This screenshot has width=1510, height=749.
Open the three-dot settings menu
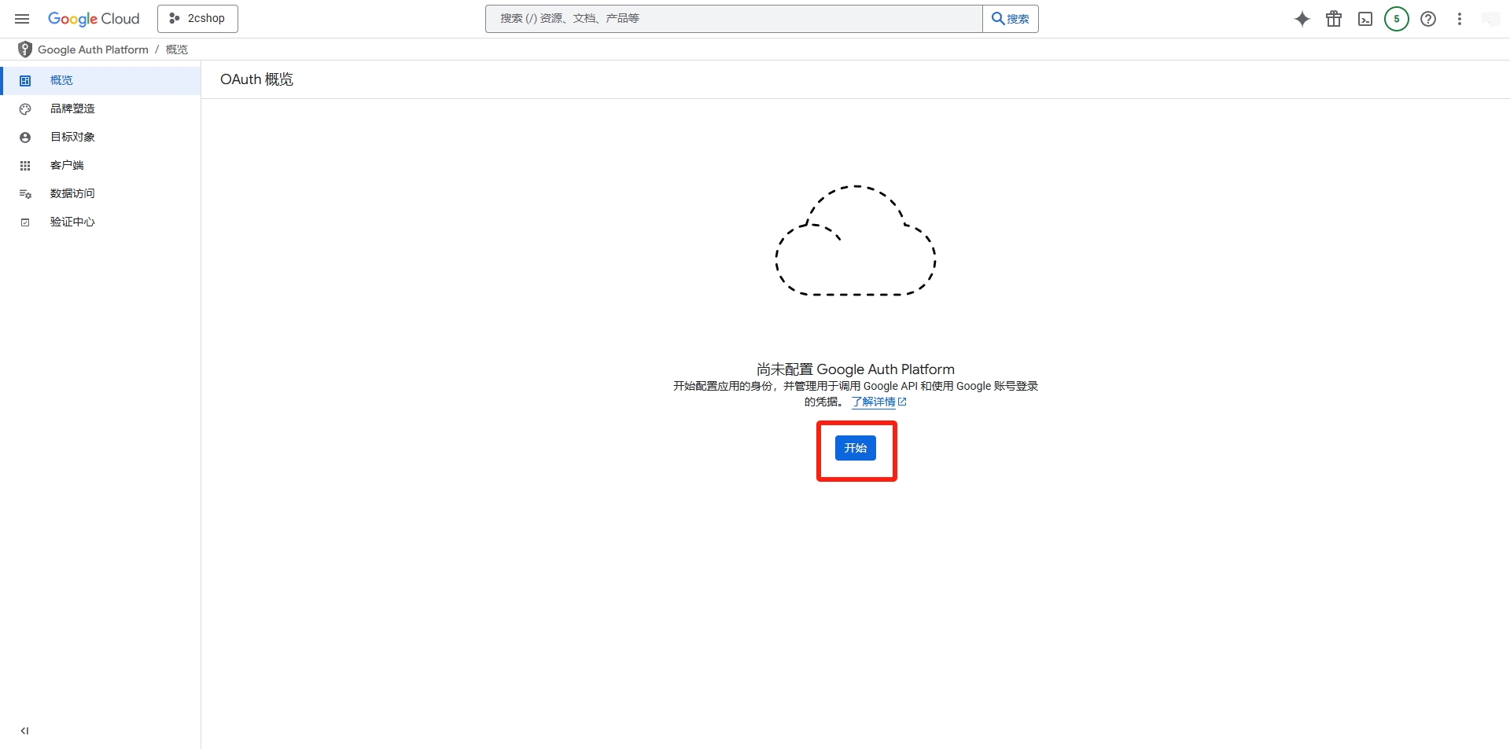pyautogui.click(x=1460, y=19)
